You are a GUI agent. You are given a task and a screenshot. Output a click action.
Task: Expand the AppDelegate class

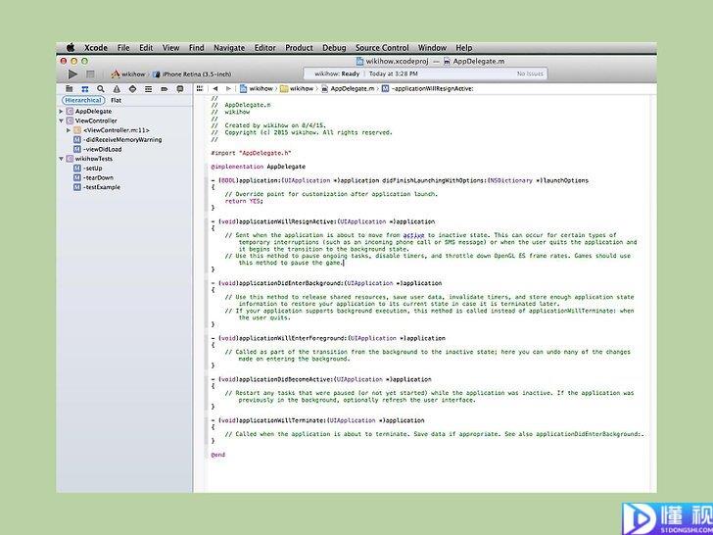pos(61,111)
